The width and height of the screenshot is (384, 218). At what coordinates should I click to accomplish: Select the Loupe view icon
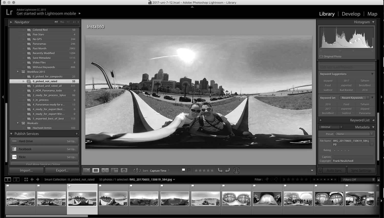(x=96, y=170)
